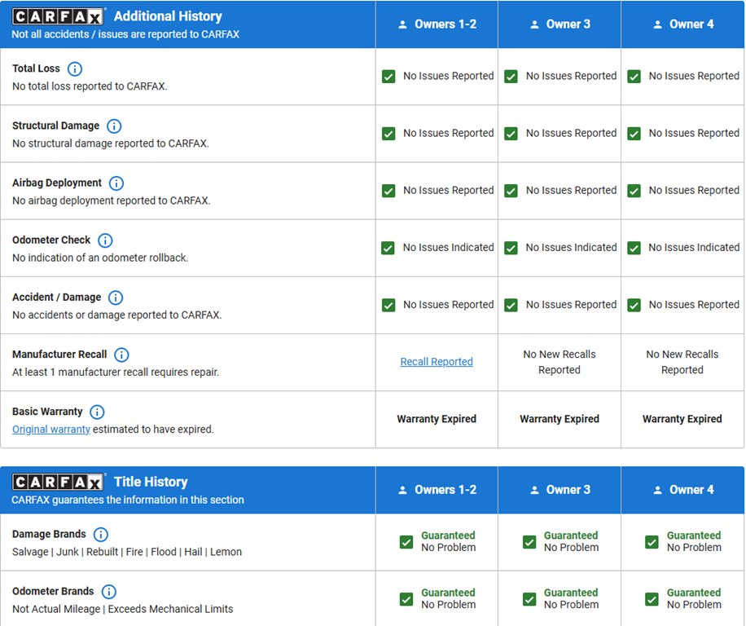Click 'Warranty Expired' under Owner 4

click(682, 419)
